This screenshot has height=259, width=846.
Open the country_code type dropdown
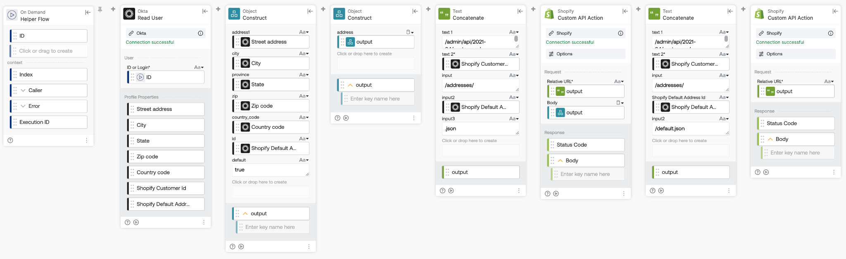(304, 117)
